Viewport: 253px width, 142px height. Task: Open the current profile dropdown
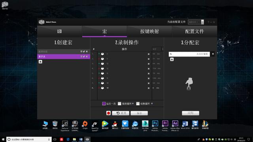pos(202,22)
